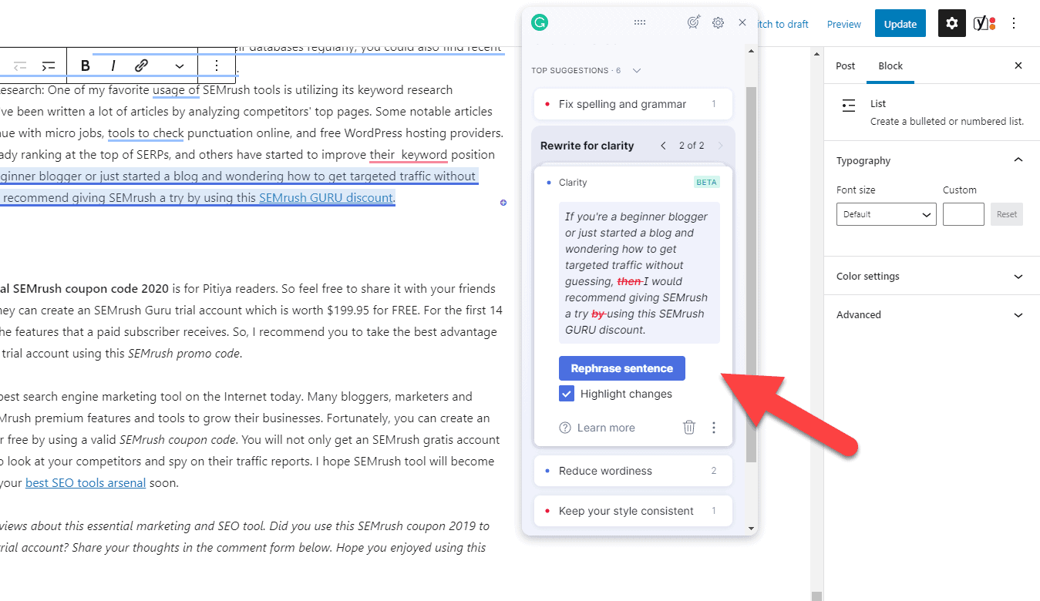Open Reduce wordiness suggestion

click(633, 471)
